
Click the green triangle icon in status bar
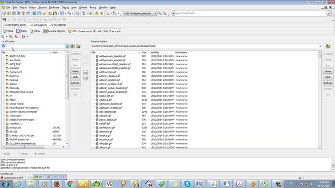300,178
